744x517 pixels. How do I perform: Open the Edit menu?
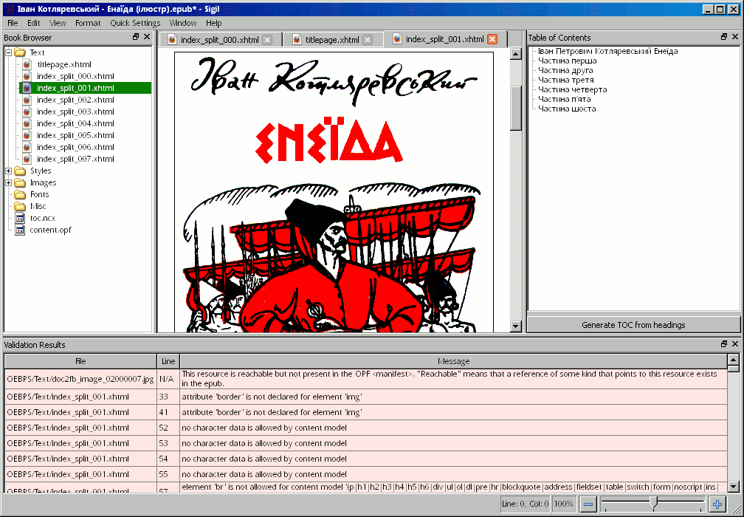tap(34, 23)
